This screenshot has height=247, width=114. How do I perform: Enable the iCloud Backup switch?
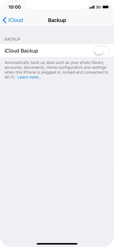point(101,50)
